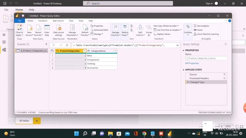Close the Query Settings pane
This screenshot has width=246, height=138.
coord(226,44)
